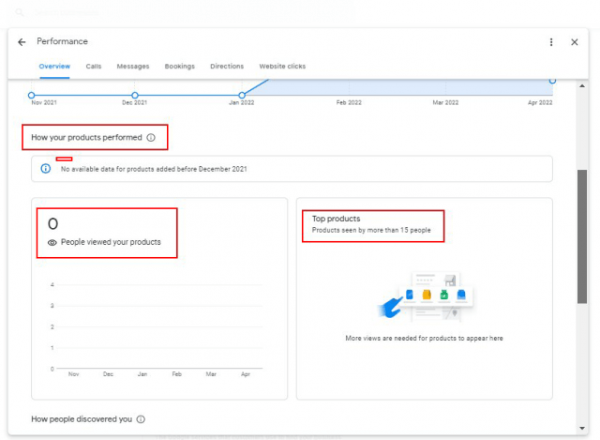Screen dimensions: 600x440
Task: Open the three-dot more options menu
Action: tap(551, 42)
